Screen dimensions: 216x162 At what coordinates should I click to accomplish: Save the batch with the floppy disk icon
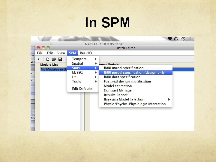pyautogui.click(x=60, y=59)
